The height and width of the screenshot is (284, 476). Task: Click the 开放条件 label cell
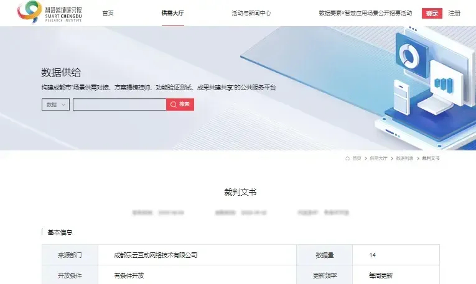70,275
